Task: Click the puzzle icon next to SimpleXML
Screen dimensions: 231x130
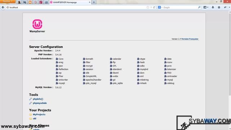Action: click(x=84, y=76)
